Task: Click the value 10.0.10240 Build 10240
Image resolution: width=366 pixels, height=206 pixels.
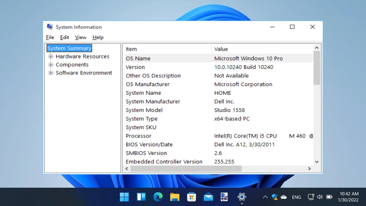Action: [x=244, y=67]
